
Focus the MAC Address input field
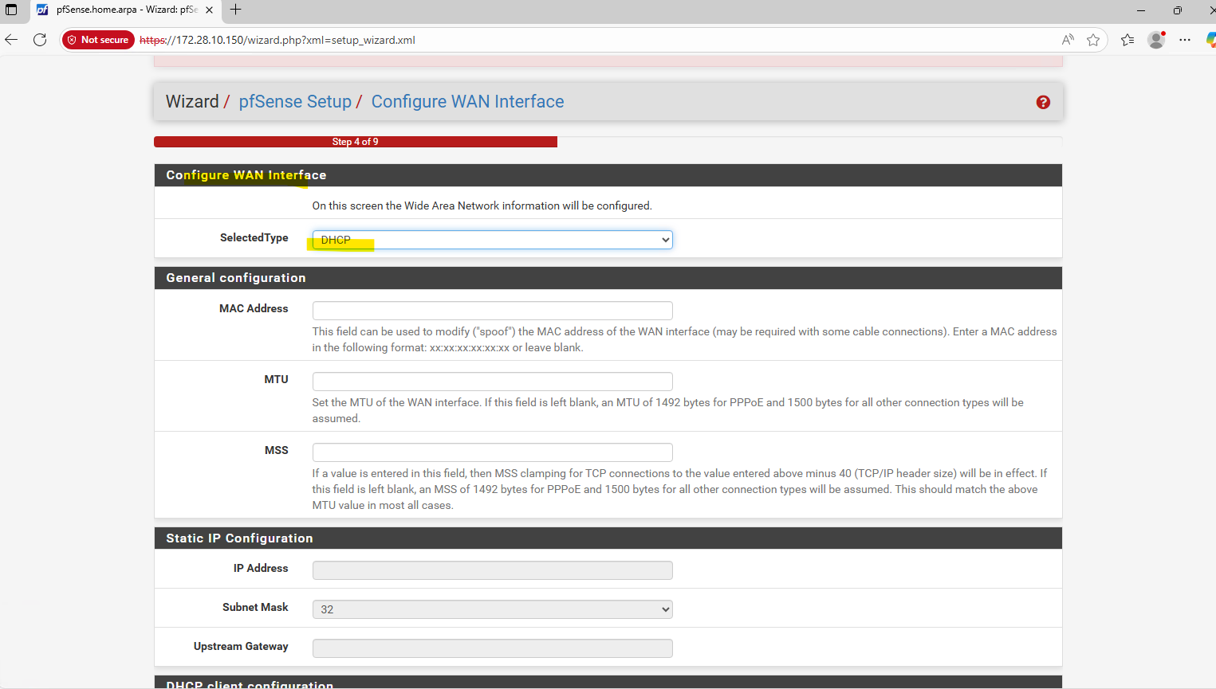pos(492,311)
